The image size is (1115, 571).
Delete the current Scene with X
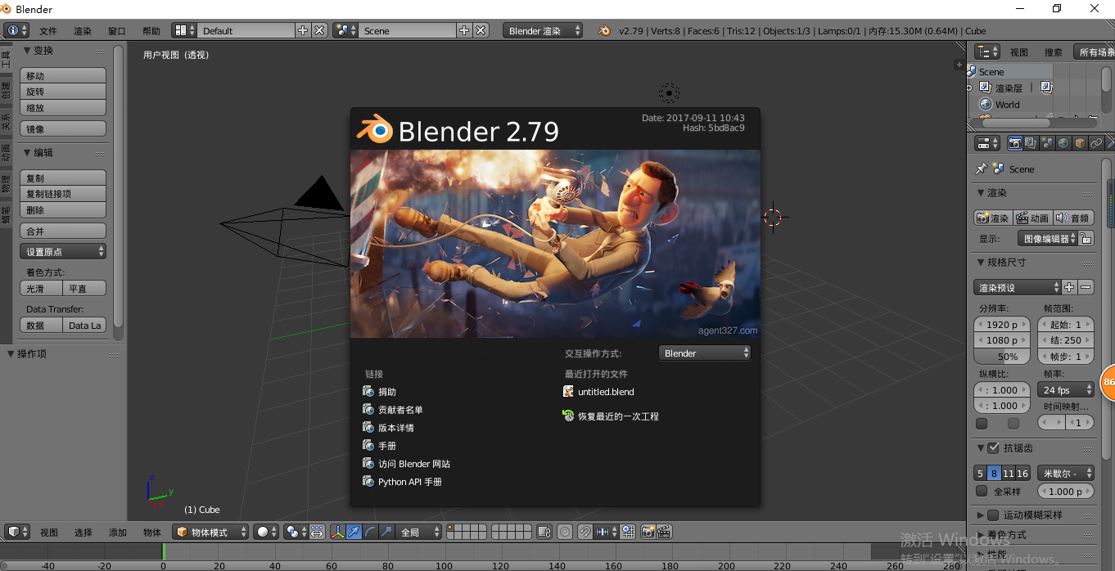coord(481,30)
